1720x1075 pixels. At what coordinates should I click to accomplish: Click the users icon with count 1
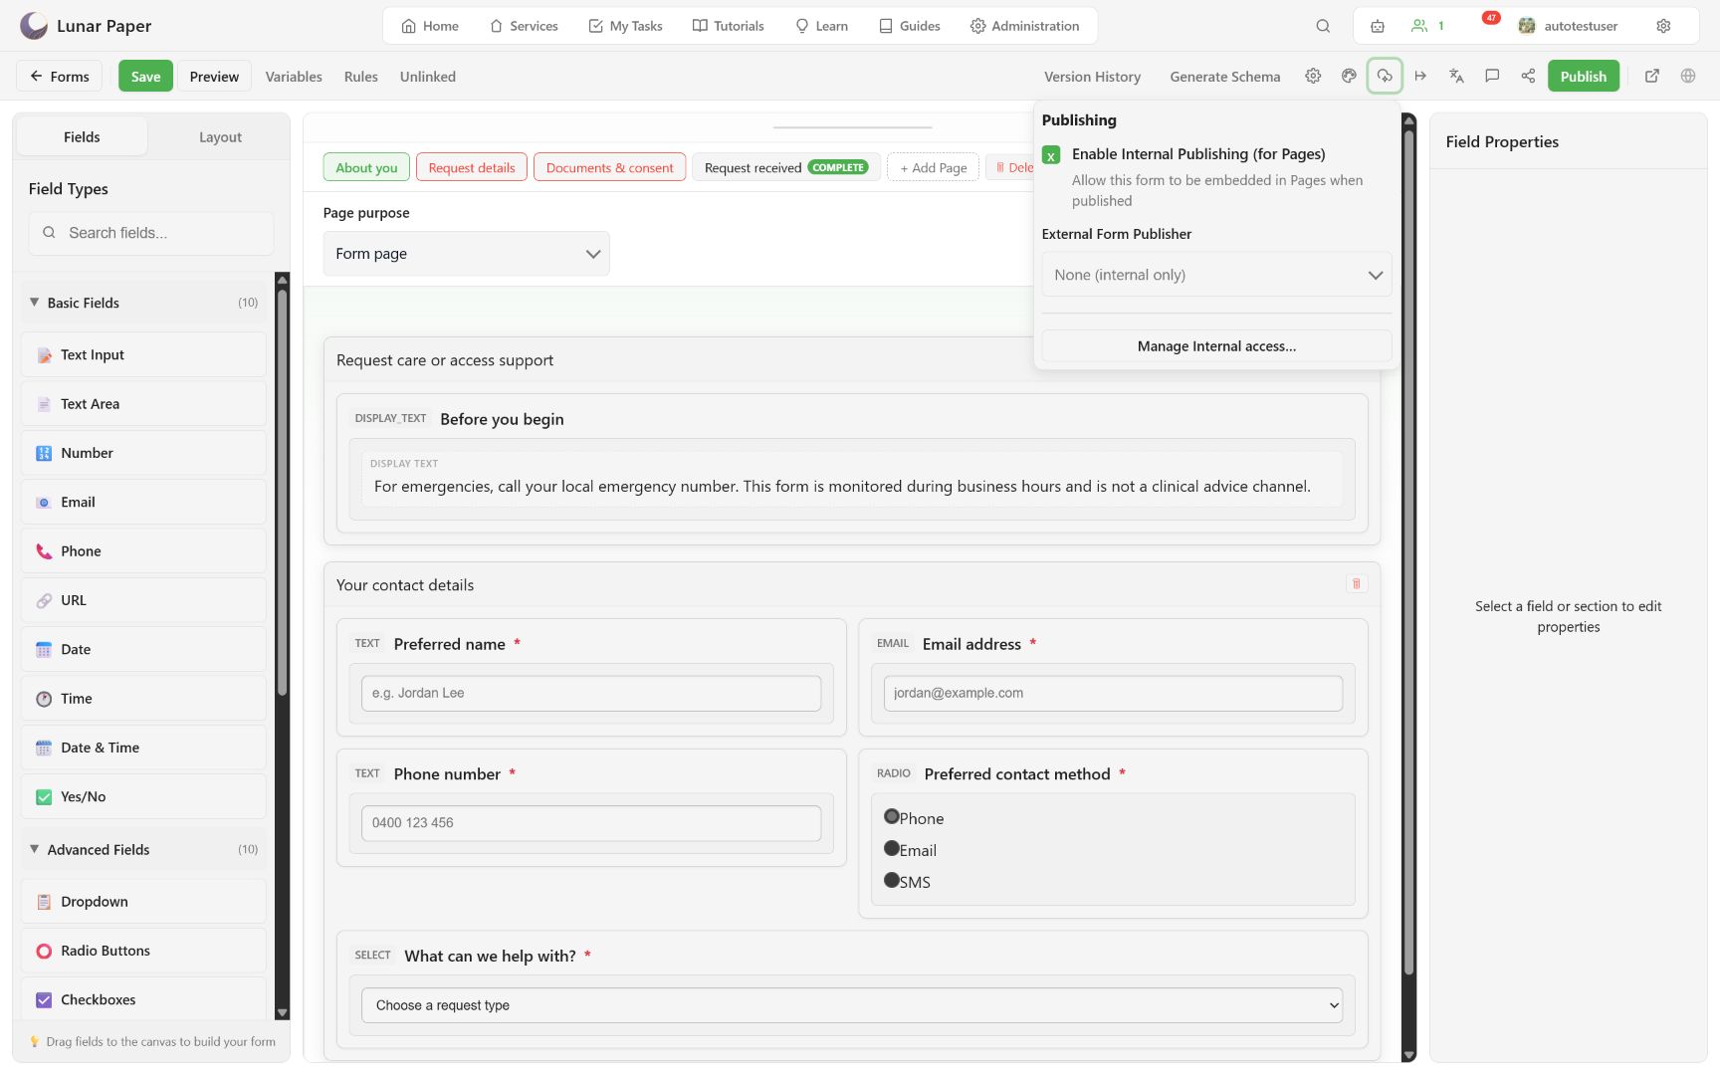pos(1427,26)
